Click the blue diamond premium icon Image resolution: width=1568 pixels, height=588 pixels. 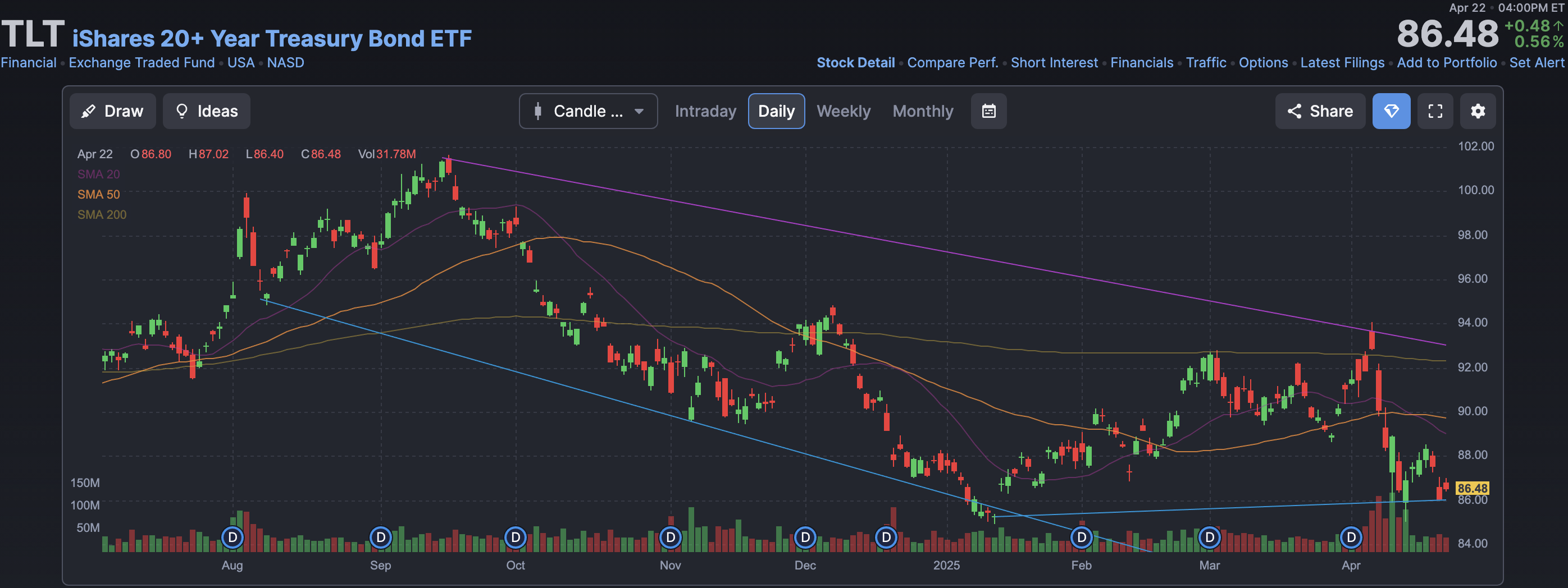[x=1391, y=111]
